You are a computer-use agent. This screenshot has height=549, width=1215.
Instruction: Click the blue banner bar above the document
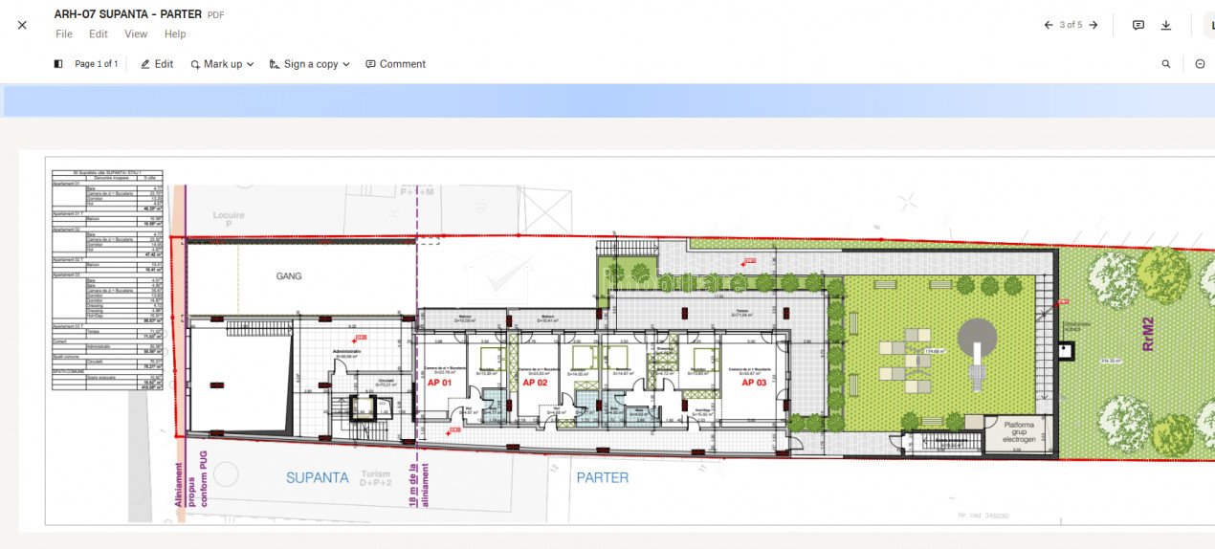click(607, 100)
